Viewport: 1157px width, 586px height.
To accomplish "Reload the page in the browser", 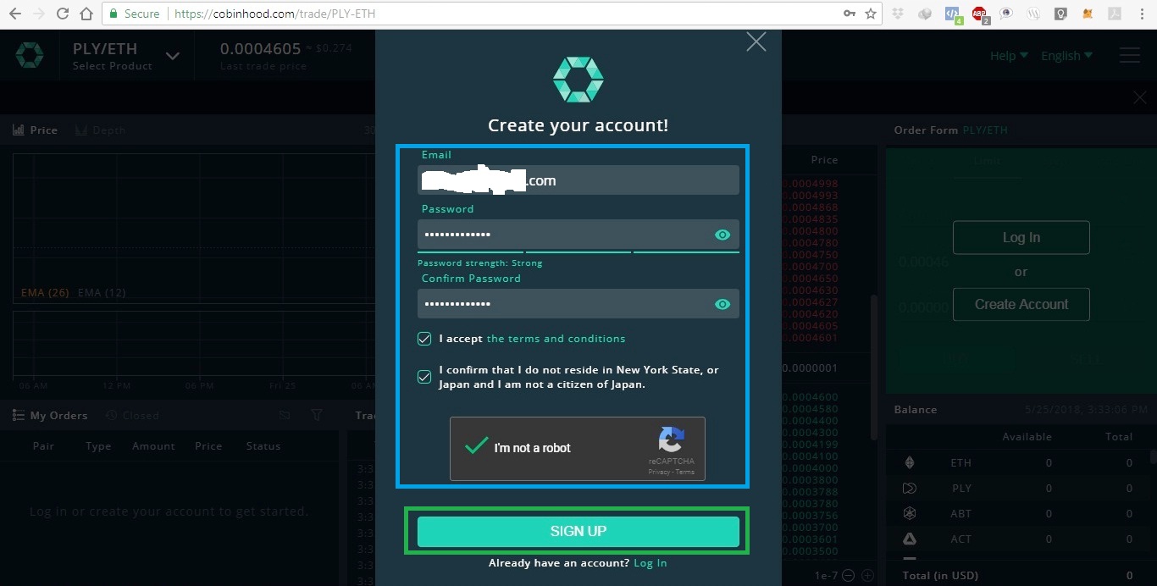I will click(x=62, y=14).
